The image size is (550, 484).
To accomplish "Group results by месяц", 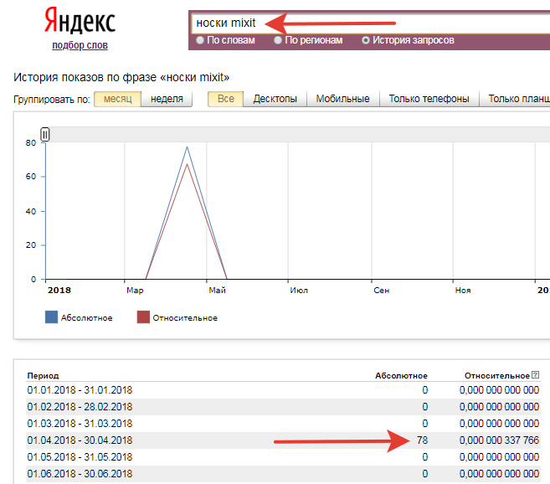I will click(118, 99).
